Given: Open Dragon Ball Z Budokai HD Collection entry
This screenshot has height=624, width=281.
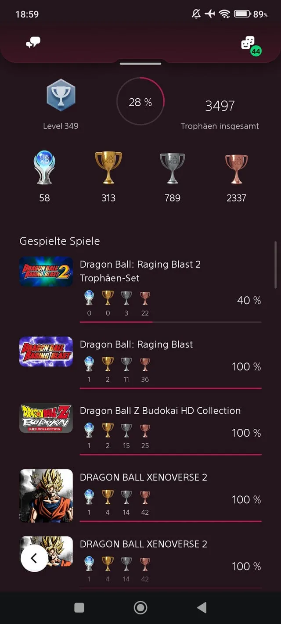Looking at the screenshot, I should point(160,411).
